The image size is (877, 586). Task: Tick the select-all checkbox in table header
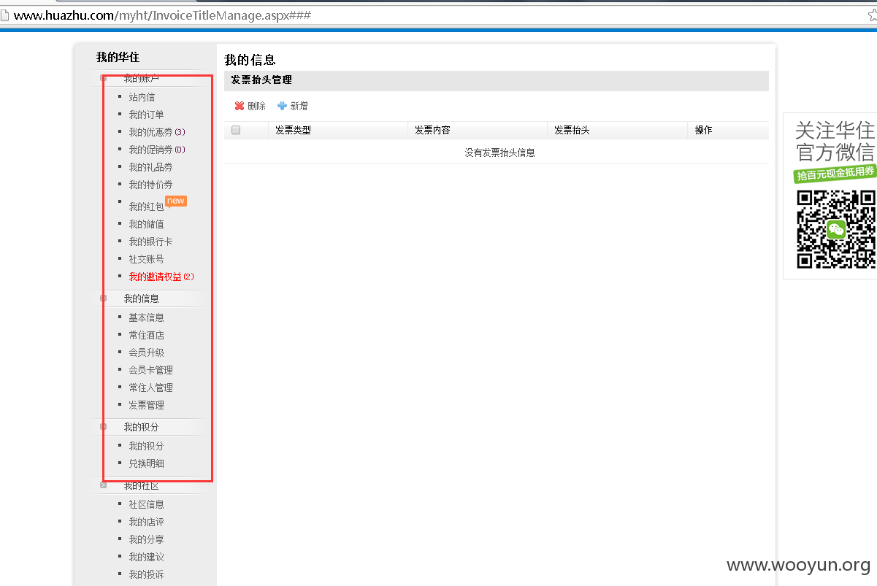point(236,130)
